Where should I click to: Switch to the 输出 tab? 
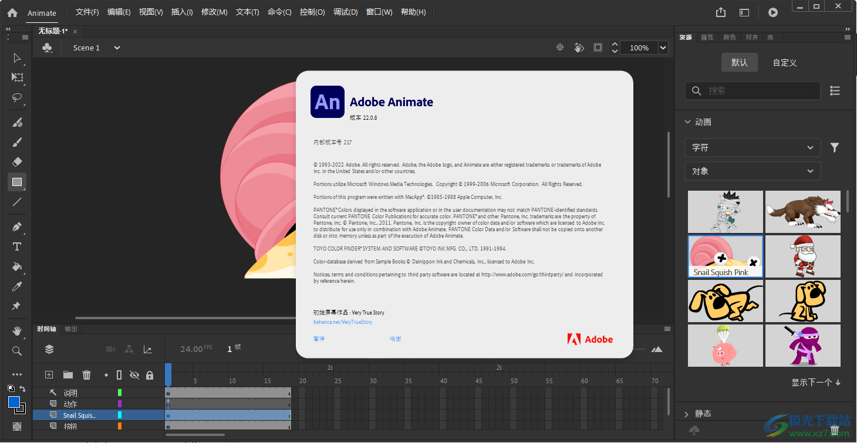[x=71, y=329]
